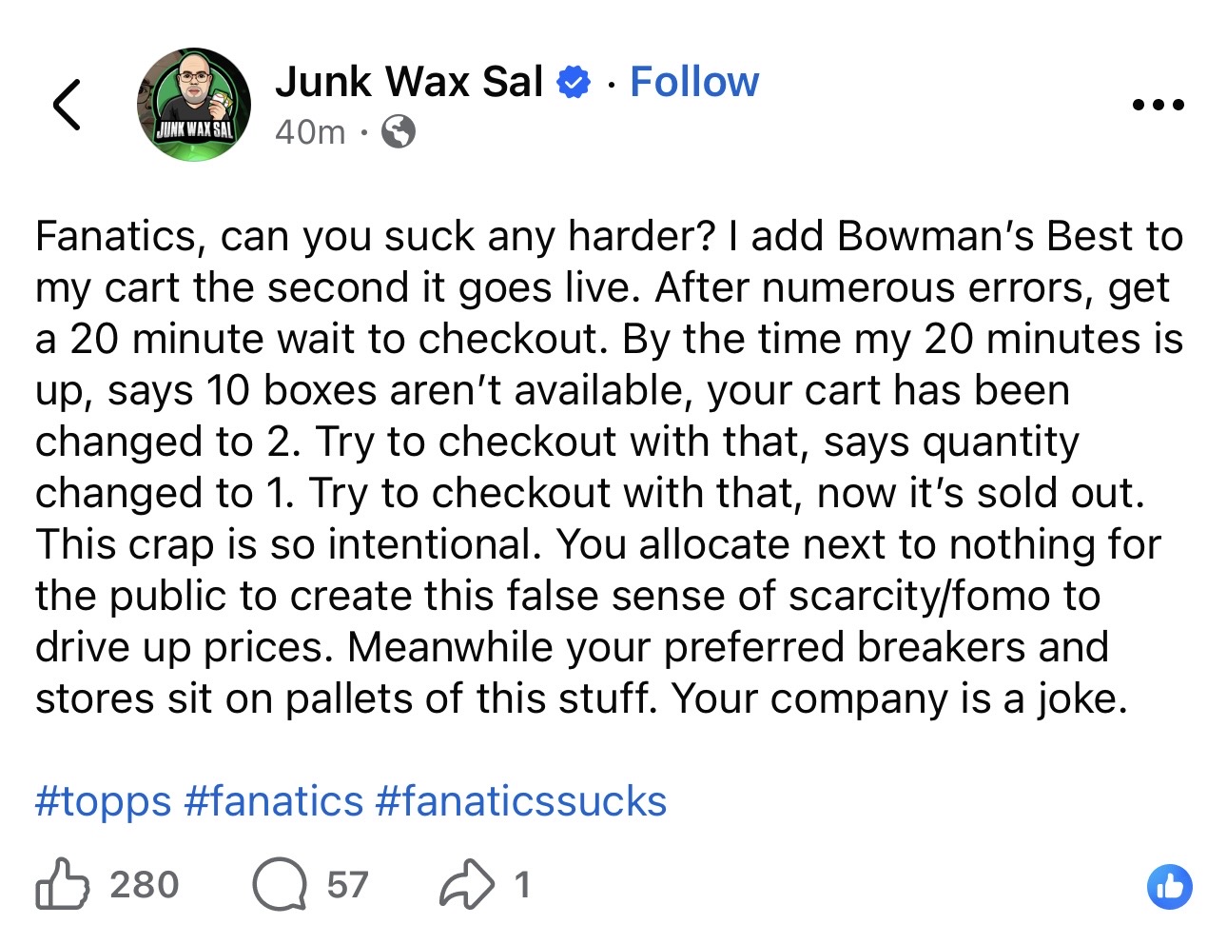The height and width of the screenshot is (944, 1227).
Task: Share the post using arrow icon
Action: click(467, 884)
